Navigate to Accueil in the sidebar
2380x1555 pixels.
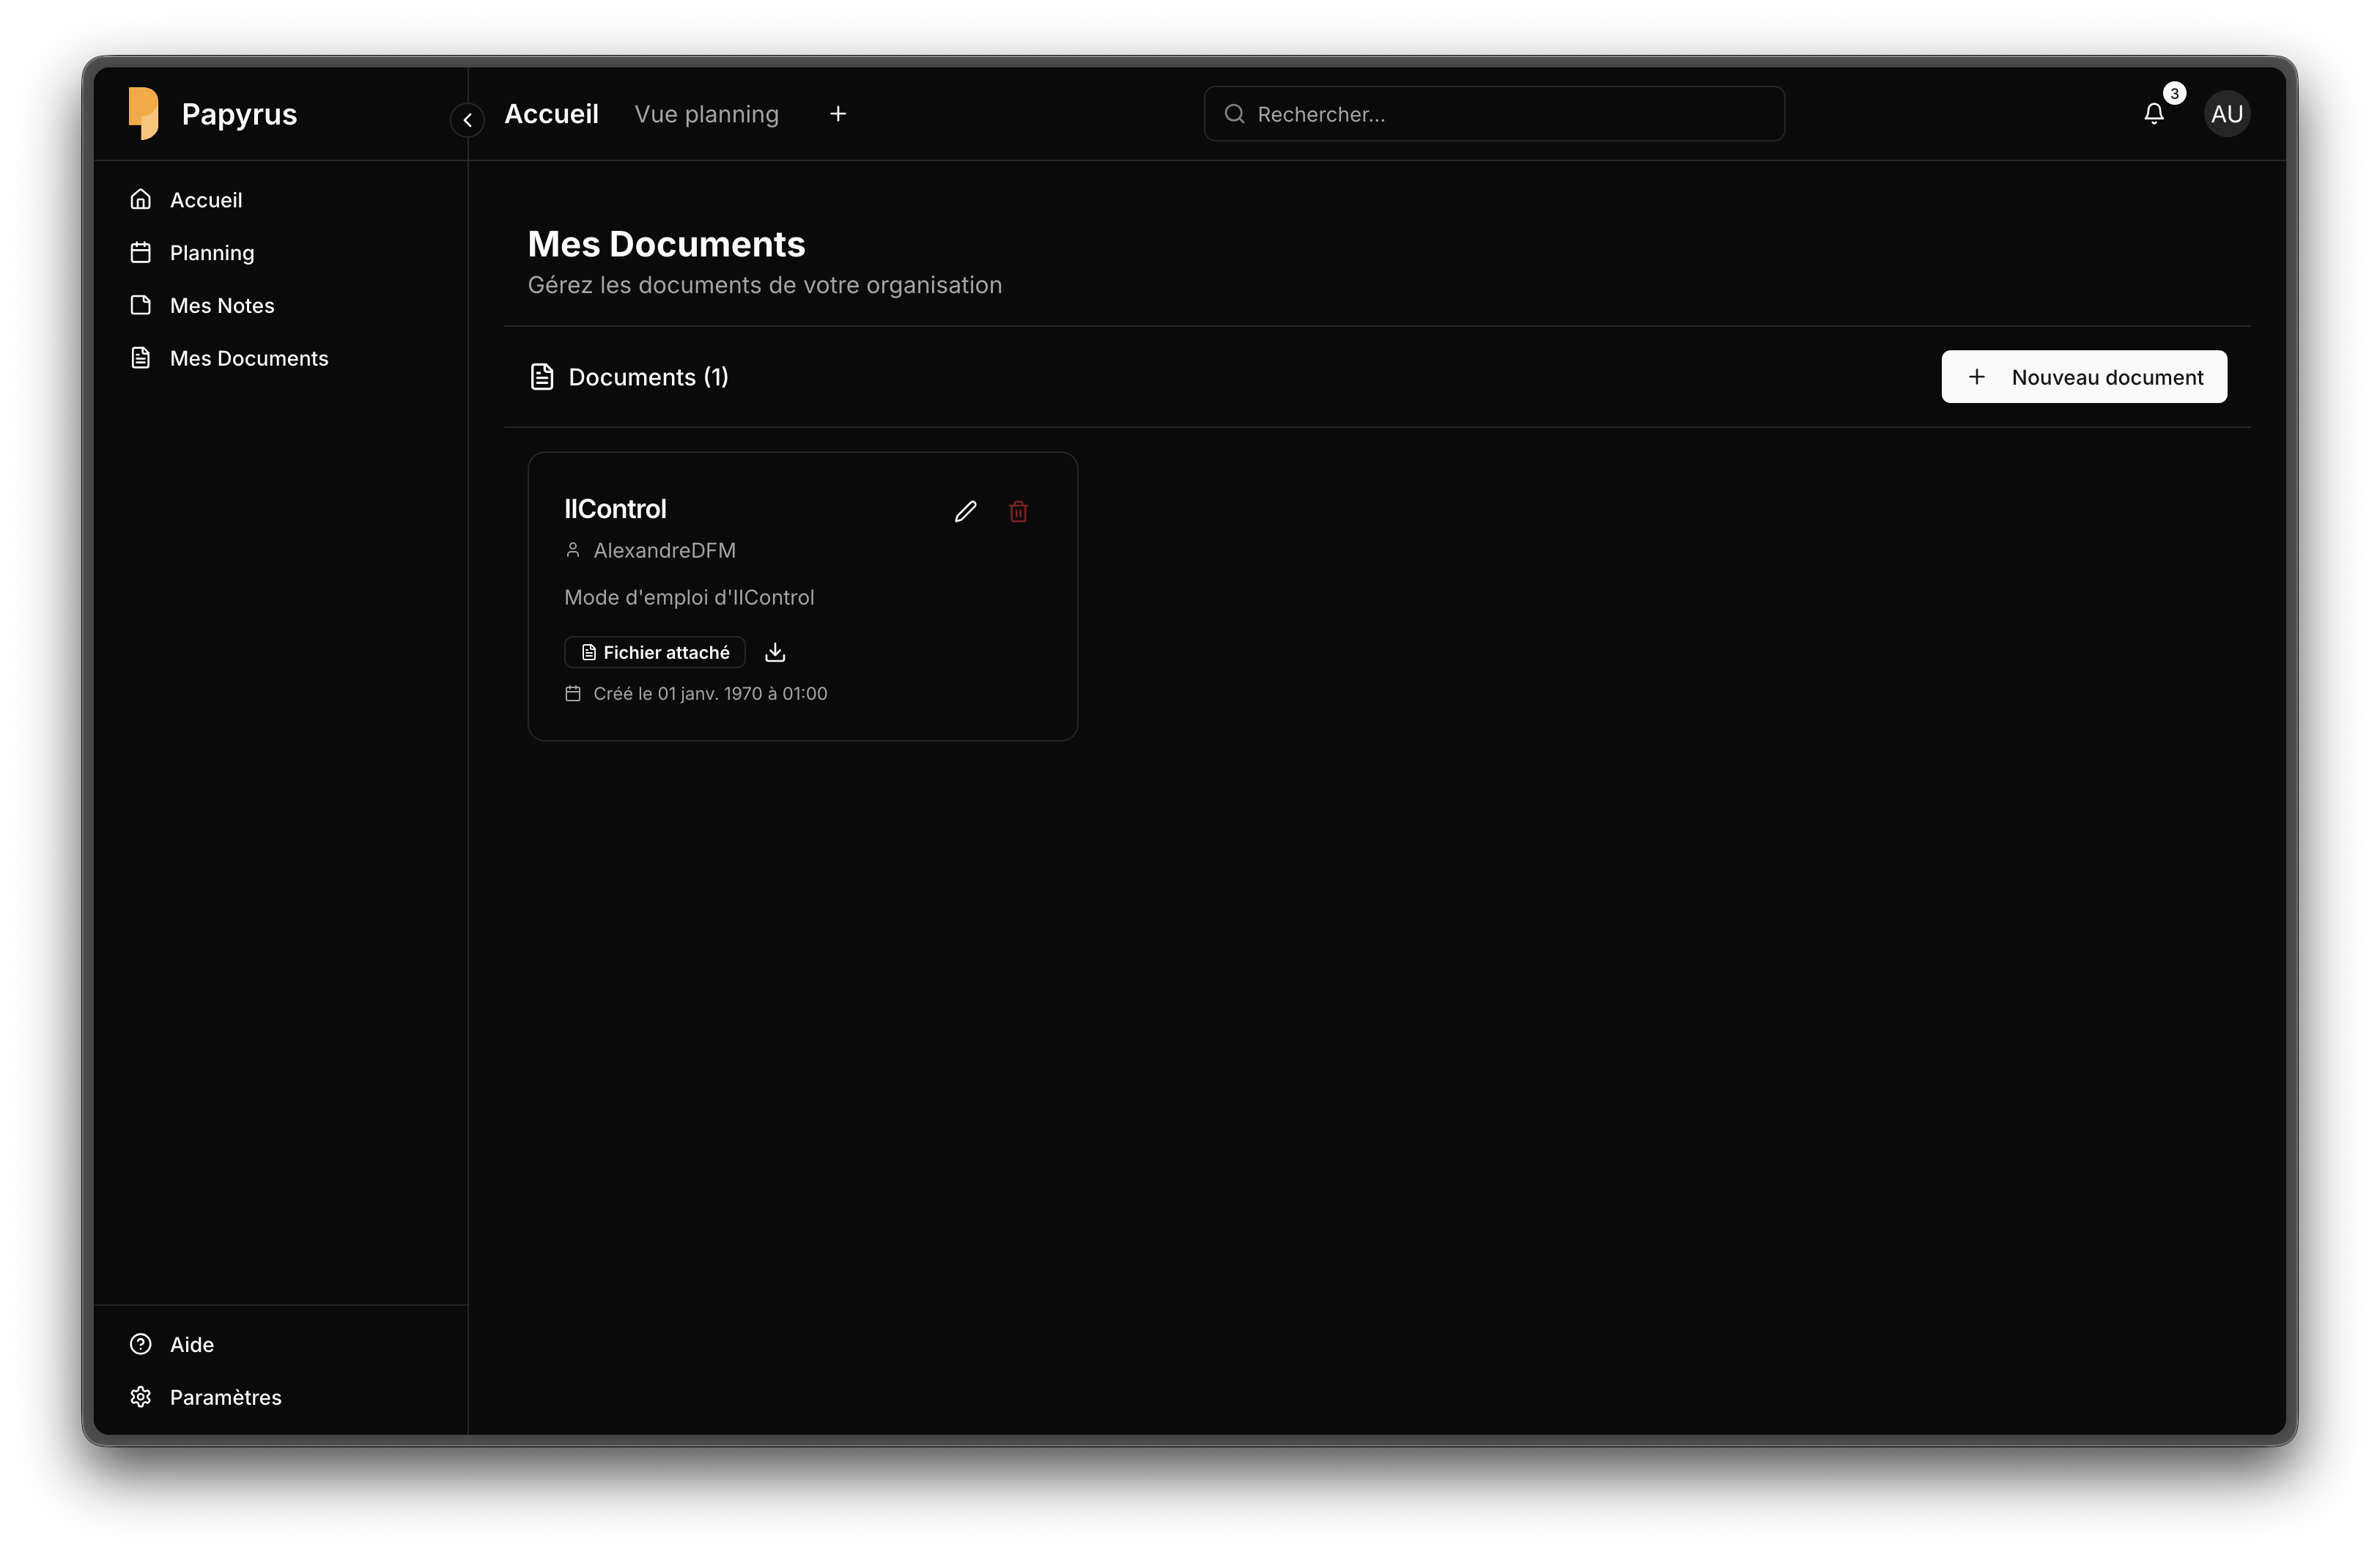coord(206,200)
